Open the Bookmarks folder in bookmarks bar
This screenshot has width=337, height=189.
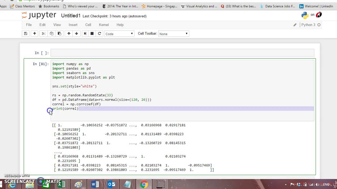49,6
